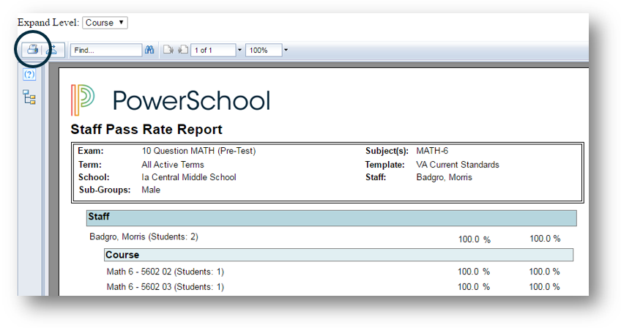Go to the previous page icon
Image resolution: width=621 pixels, height=328 pixels.
pos(168,50)
